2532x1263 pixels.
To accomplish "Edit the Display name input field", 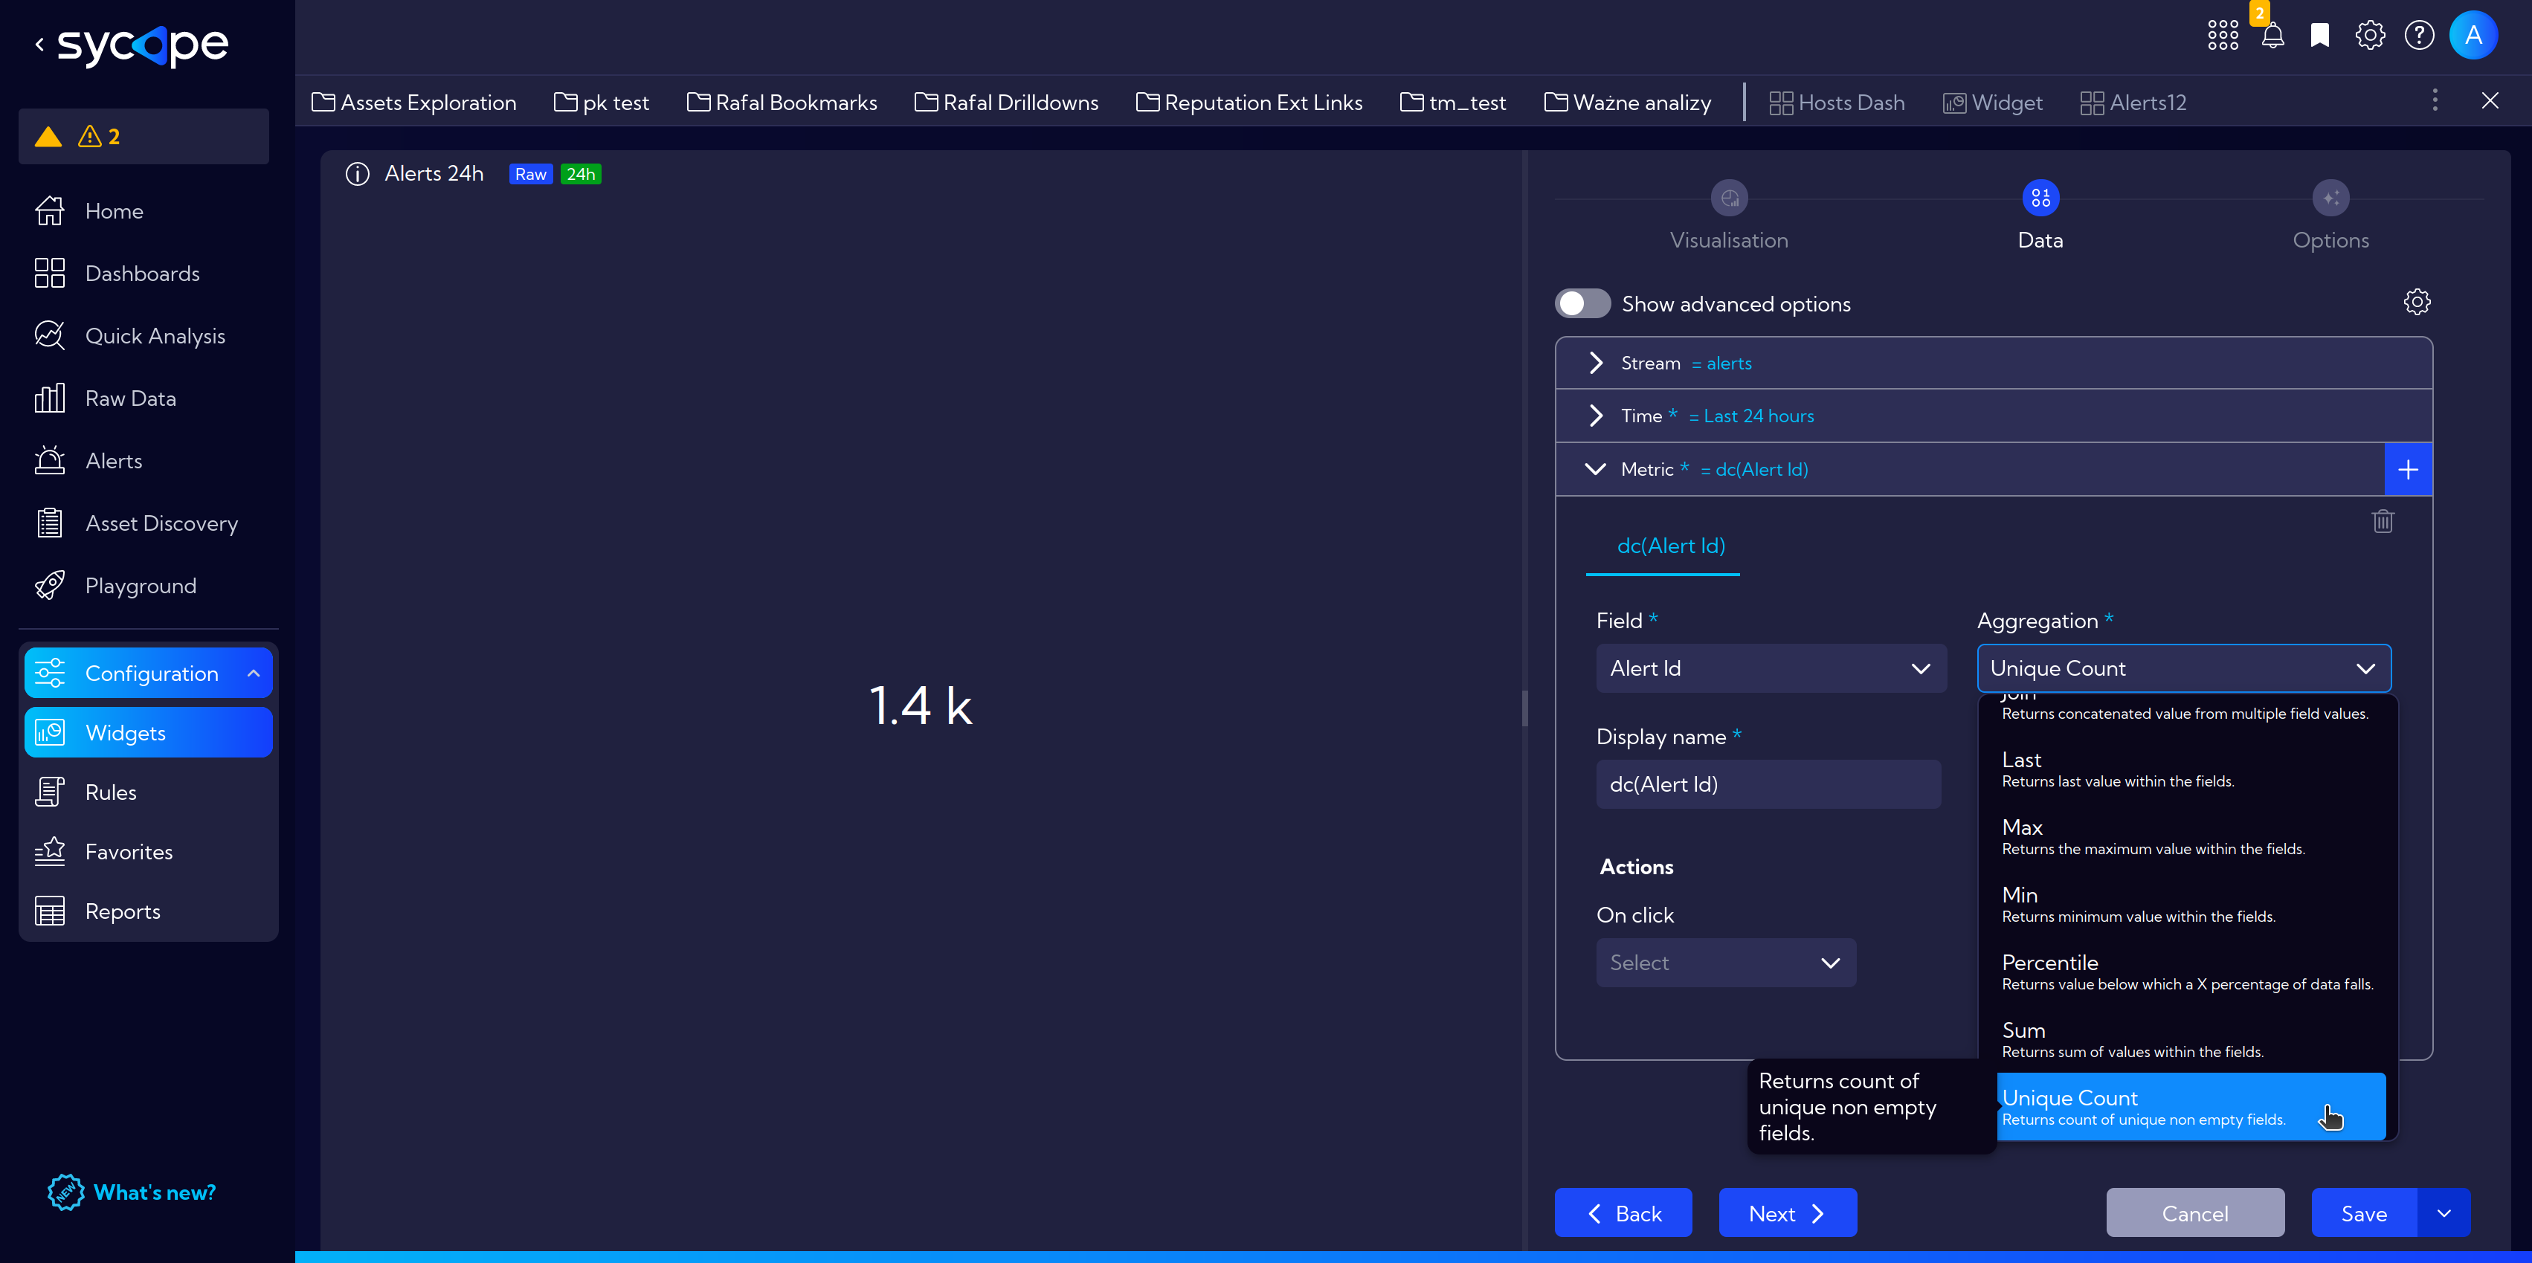I will coord(1768,784).
